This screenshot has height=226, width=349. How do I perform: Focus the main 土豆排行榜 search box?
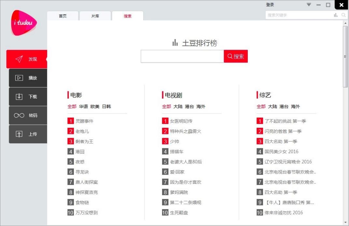tap(182, 56)
